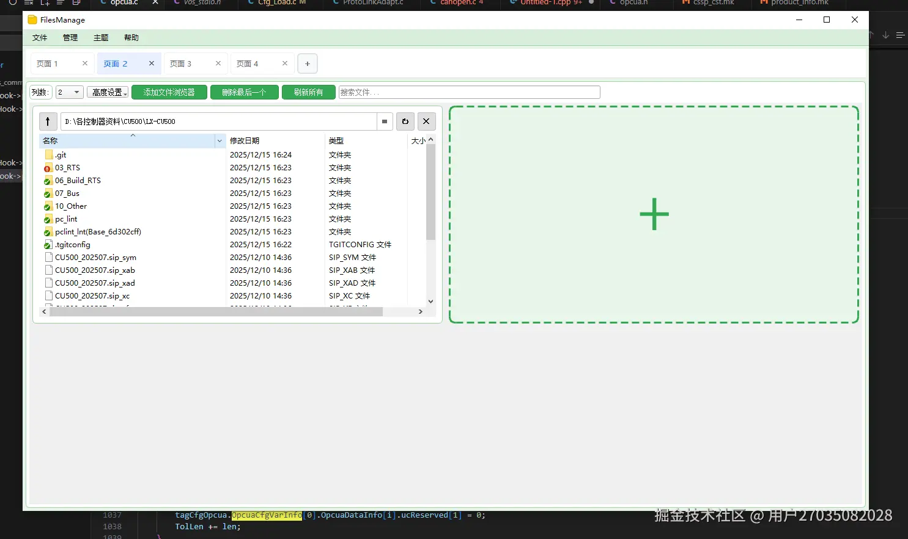Click the 刷新所有 button

(x=309, y=92)
